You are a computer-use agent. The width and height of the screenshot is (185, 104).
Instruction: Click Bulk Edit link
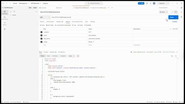[x=175, y=29]
